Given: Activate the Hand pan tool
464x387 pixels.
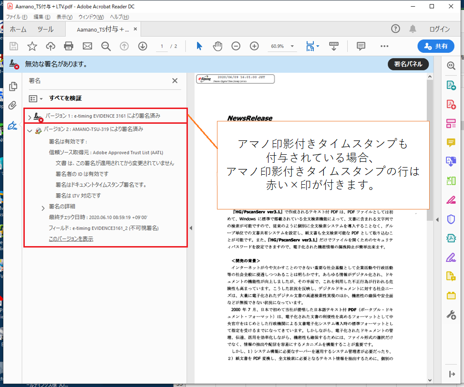Looking at the screenshot, I should (x=217, y=46).
